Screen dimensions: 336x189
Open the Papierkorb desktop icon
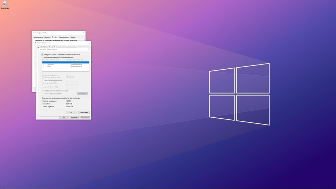(x=4, y=5)
